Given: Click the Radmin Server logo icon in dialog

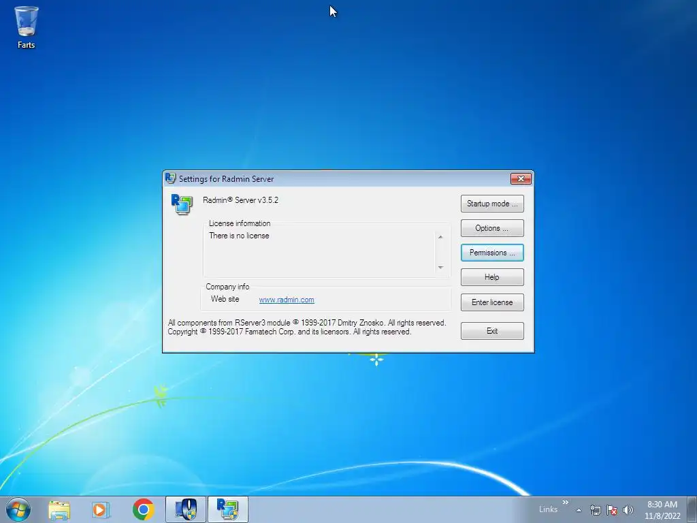Looking at the screenshot, I should tap(182, 204).
